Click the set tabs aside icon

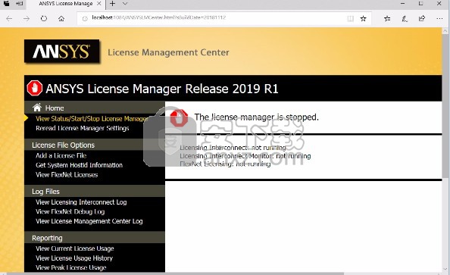[x=19, y=4]
